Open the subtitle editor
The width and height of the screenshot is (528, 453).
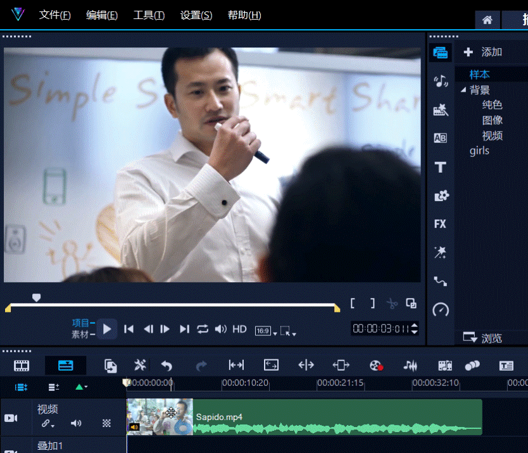[506, 366]
